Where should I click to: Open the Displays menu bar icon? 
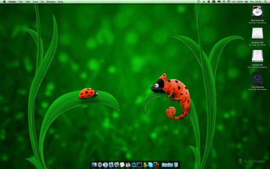tap(219, 2)
